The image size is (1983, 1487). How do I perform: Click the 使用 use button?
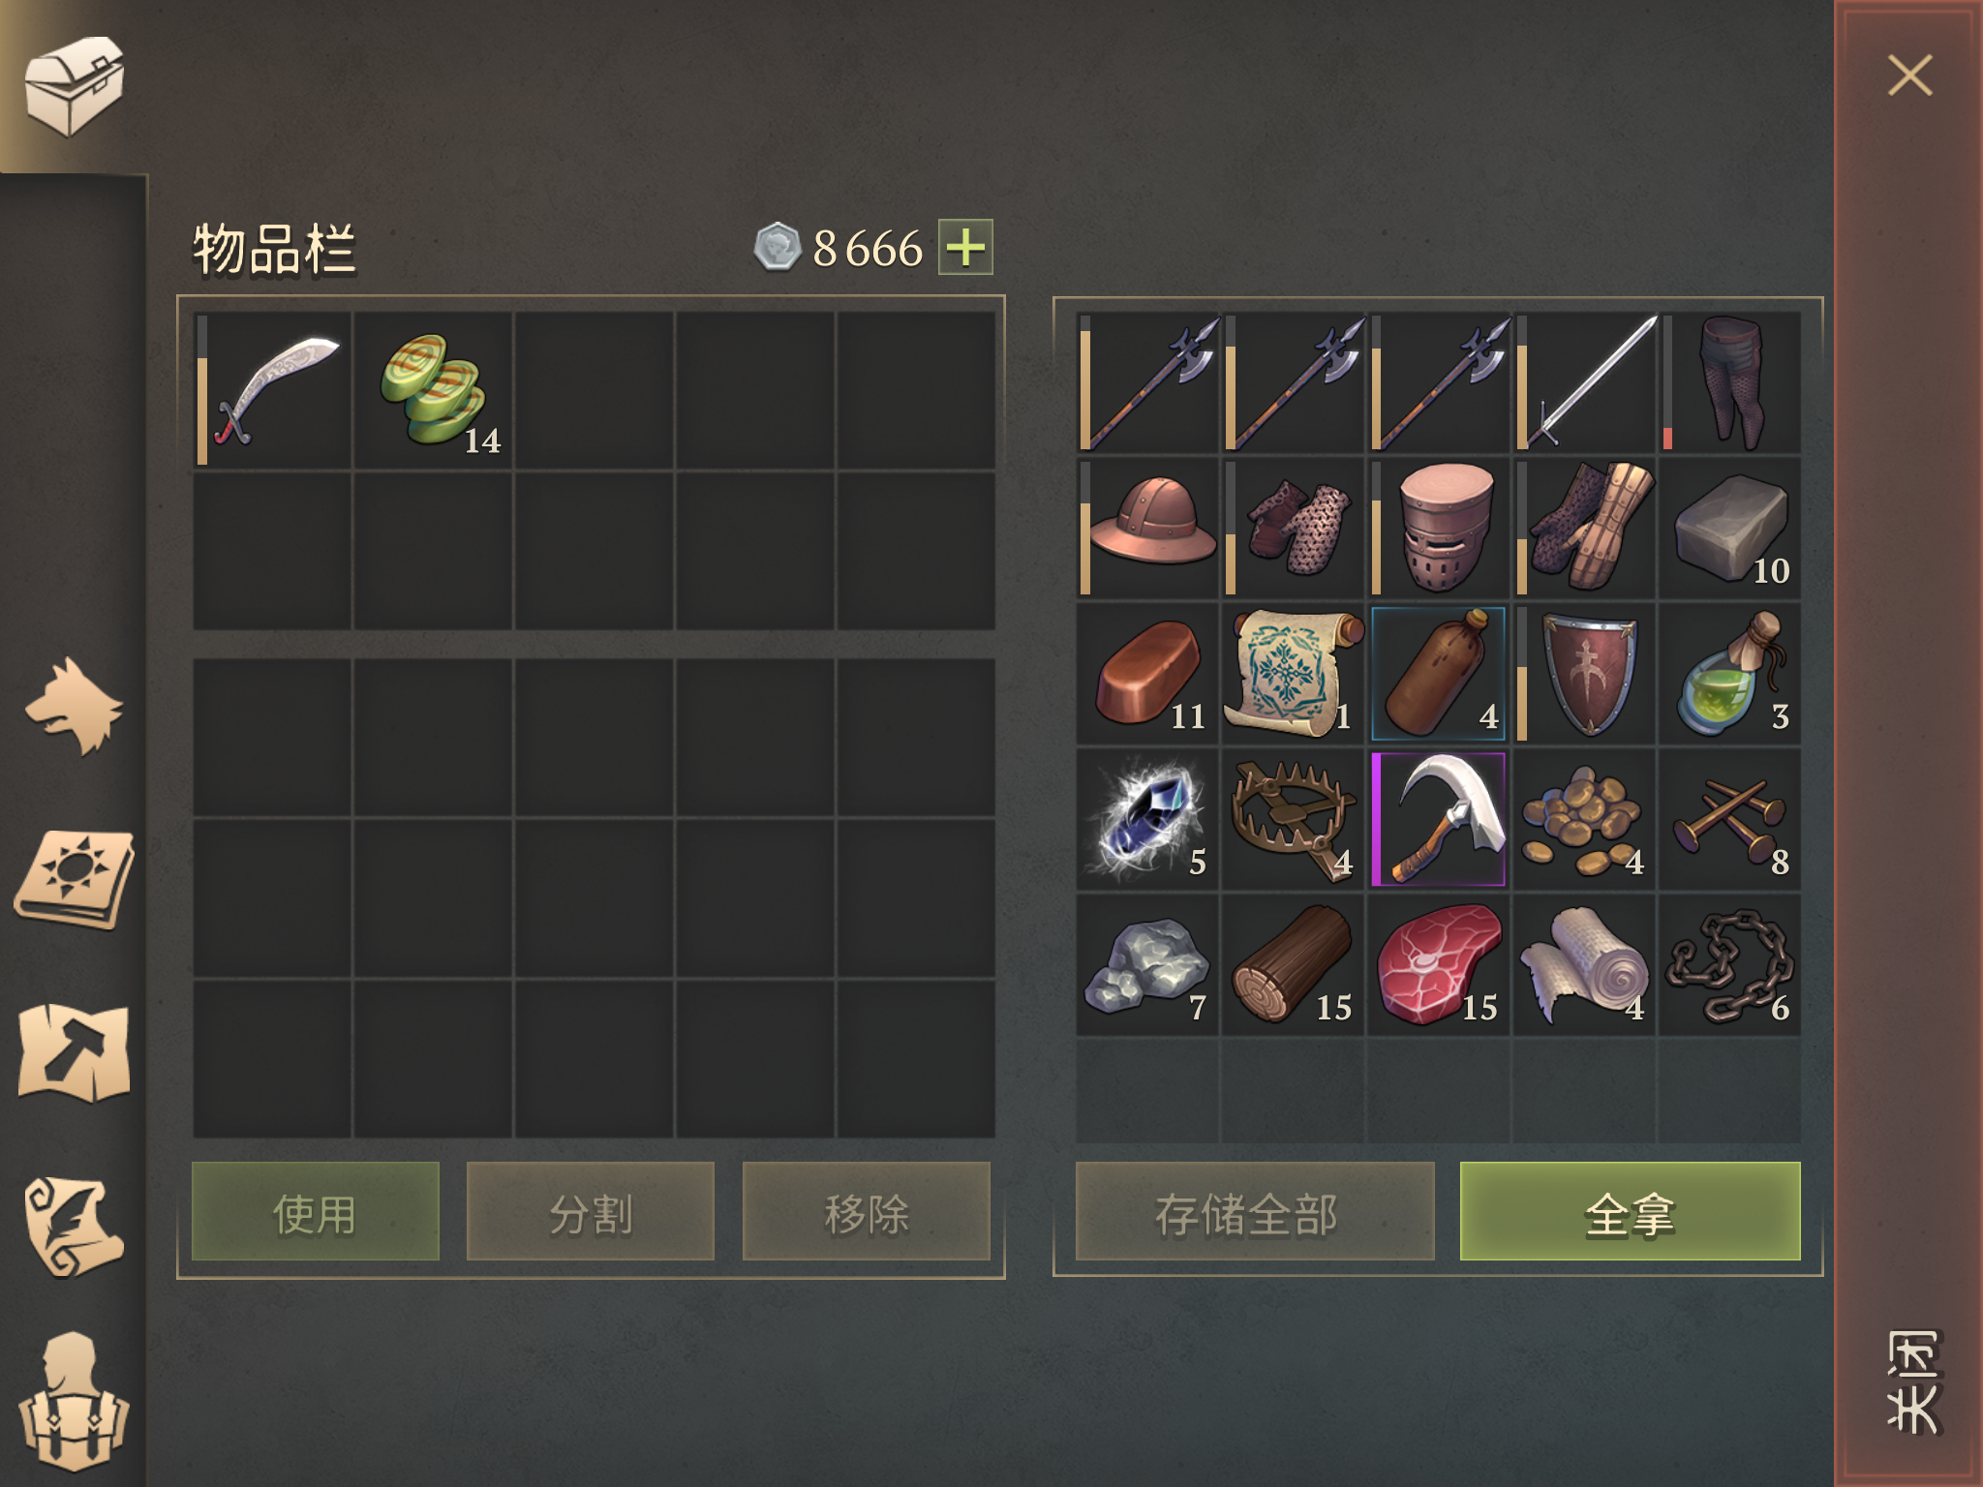coord(316,1211)
